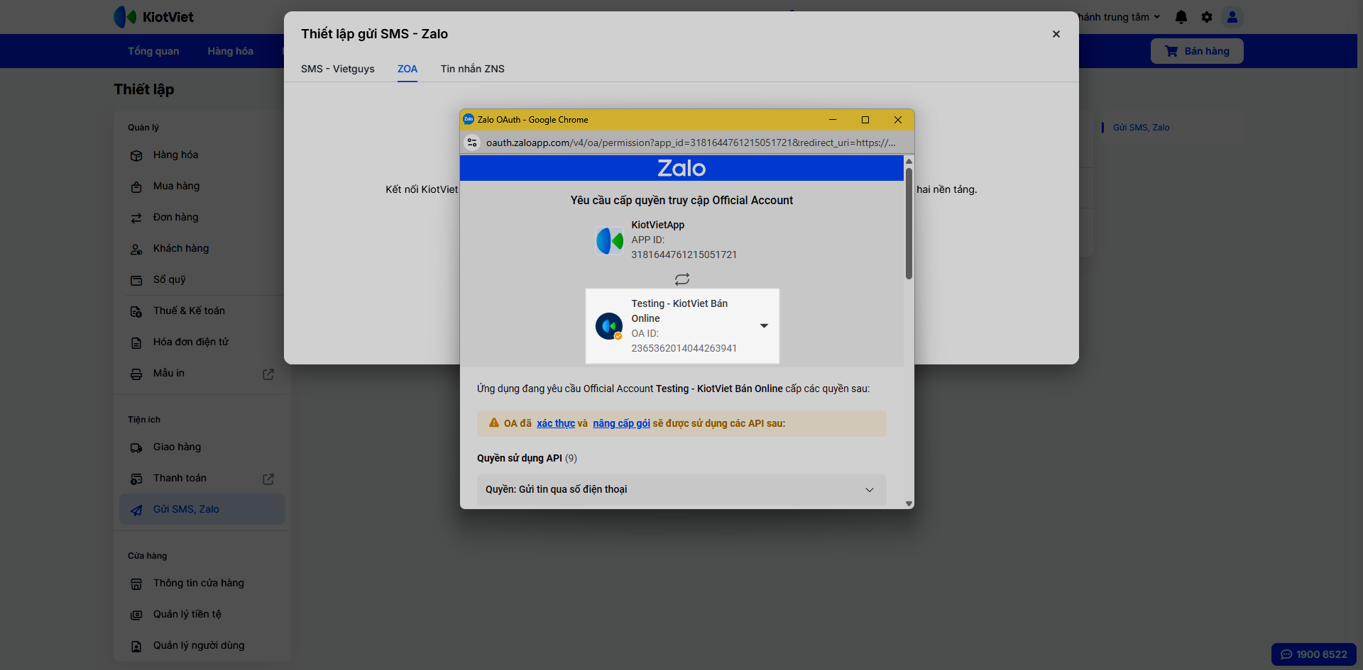The height and width of the screenshot is (670, 1363).
Task: Close the Thiết lập gửi SMS - Zalo dialog
Action: point(1056,34)
